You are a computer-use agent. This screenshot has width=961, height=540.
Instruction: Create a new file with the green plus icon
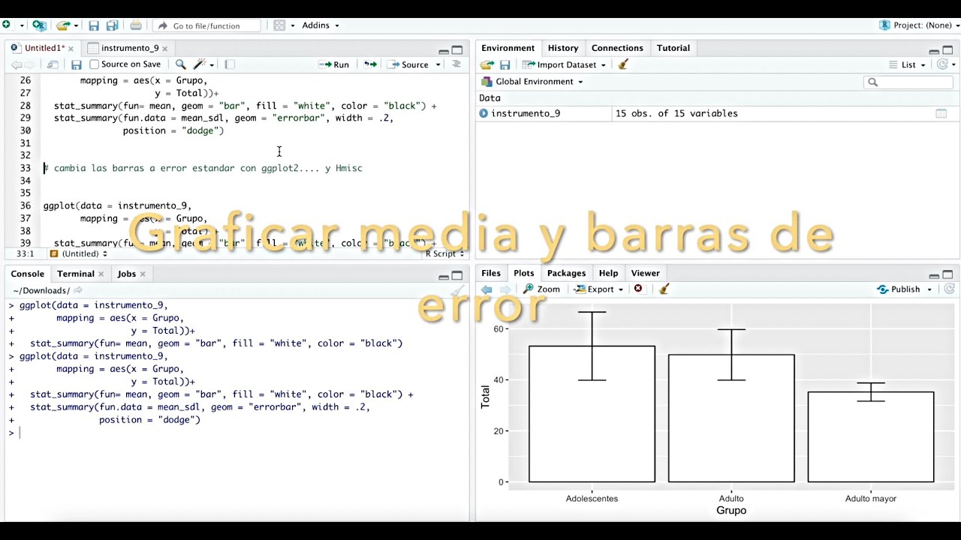[x=7, y=25]
